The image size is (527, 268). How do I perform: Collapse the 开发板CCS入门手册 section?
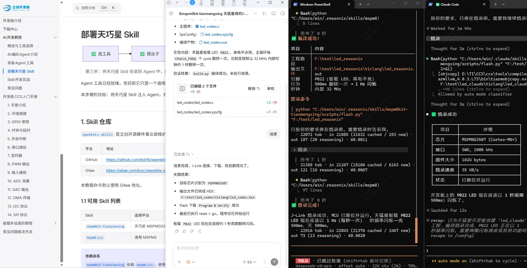point(55,97)
